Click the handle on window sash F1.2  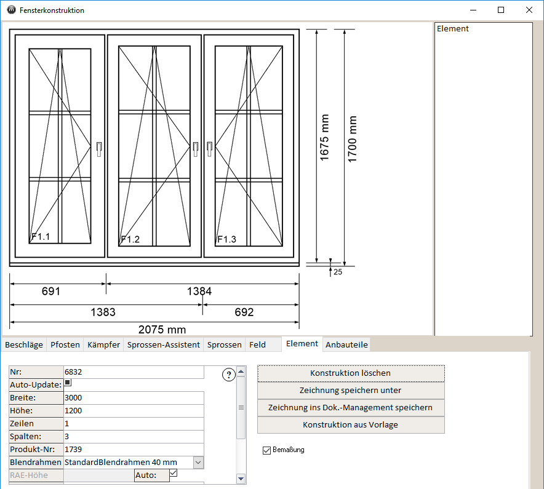click(x=195, y=147)
